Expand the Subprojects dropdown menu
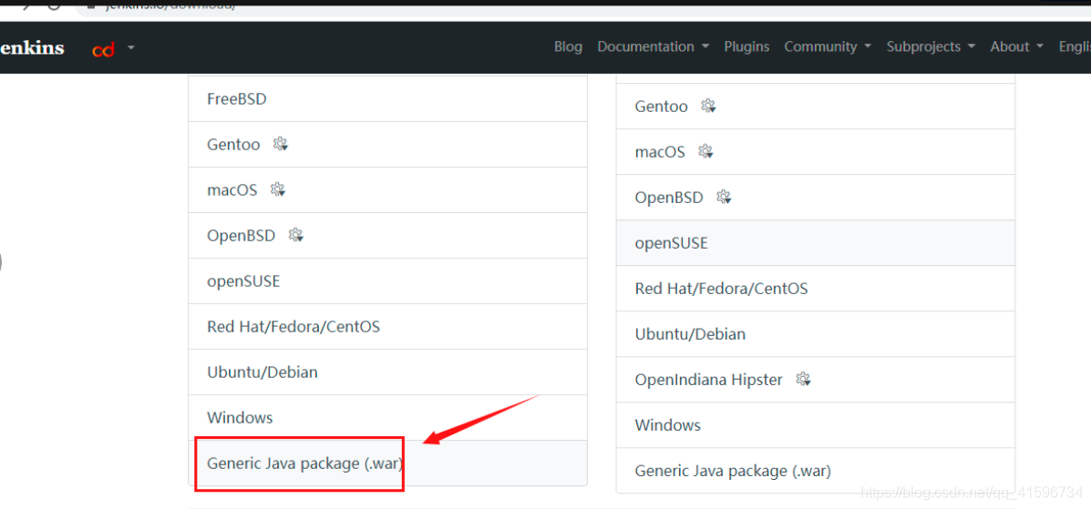Image resolution: width=1091 pixels, height=509 pixels. pos(931,46)
